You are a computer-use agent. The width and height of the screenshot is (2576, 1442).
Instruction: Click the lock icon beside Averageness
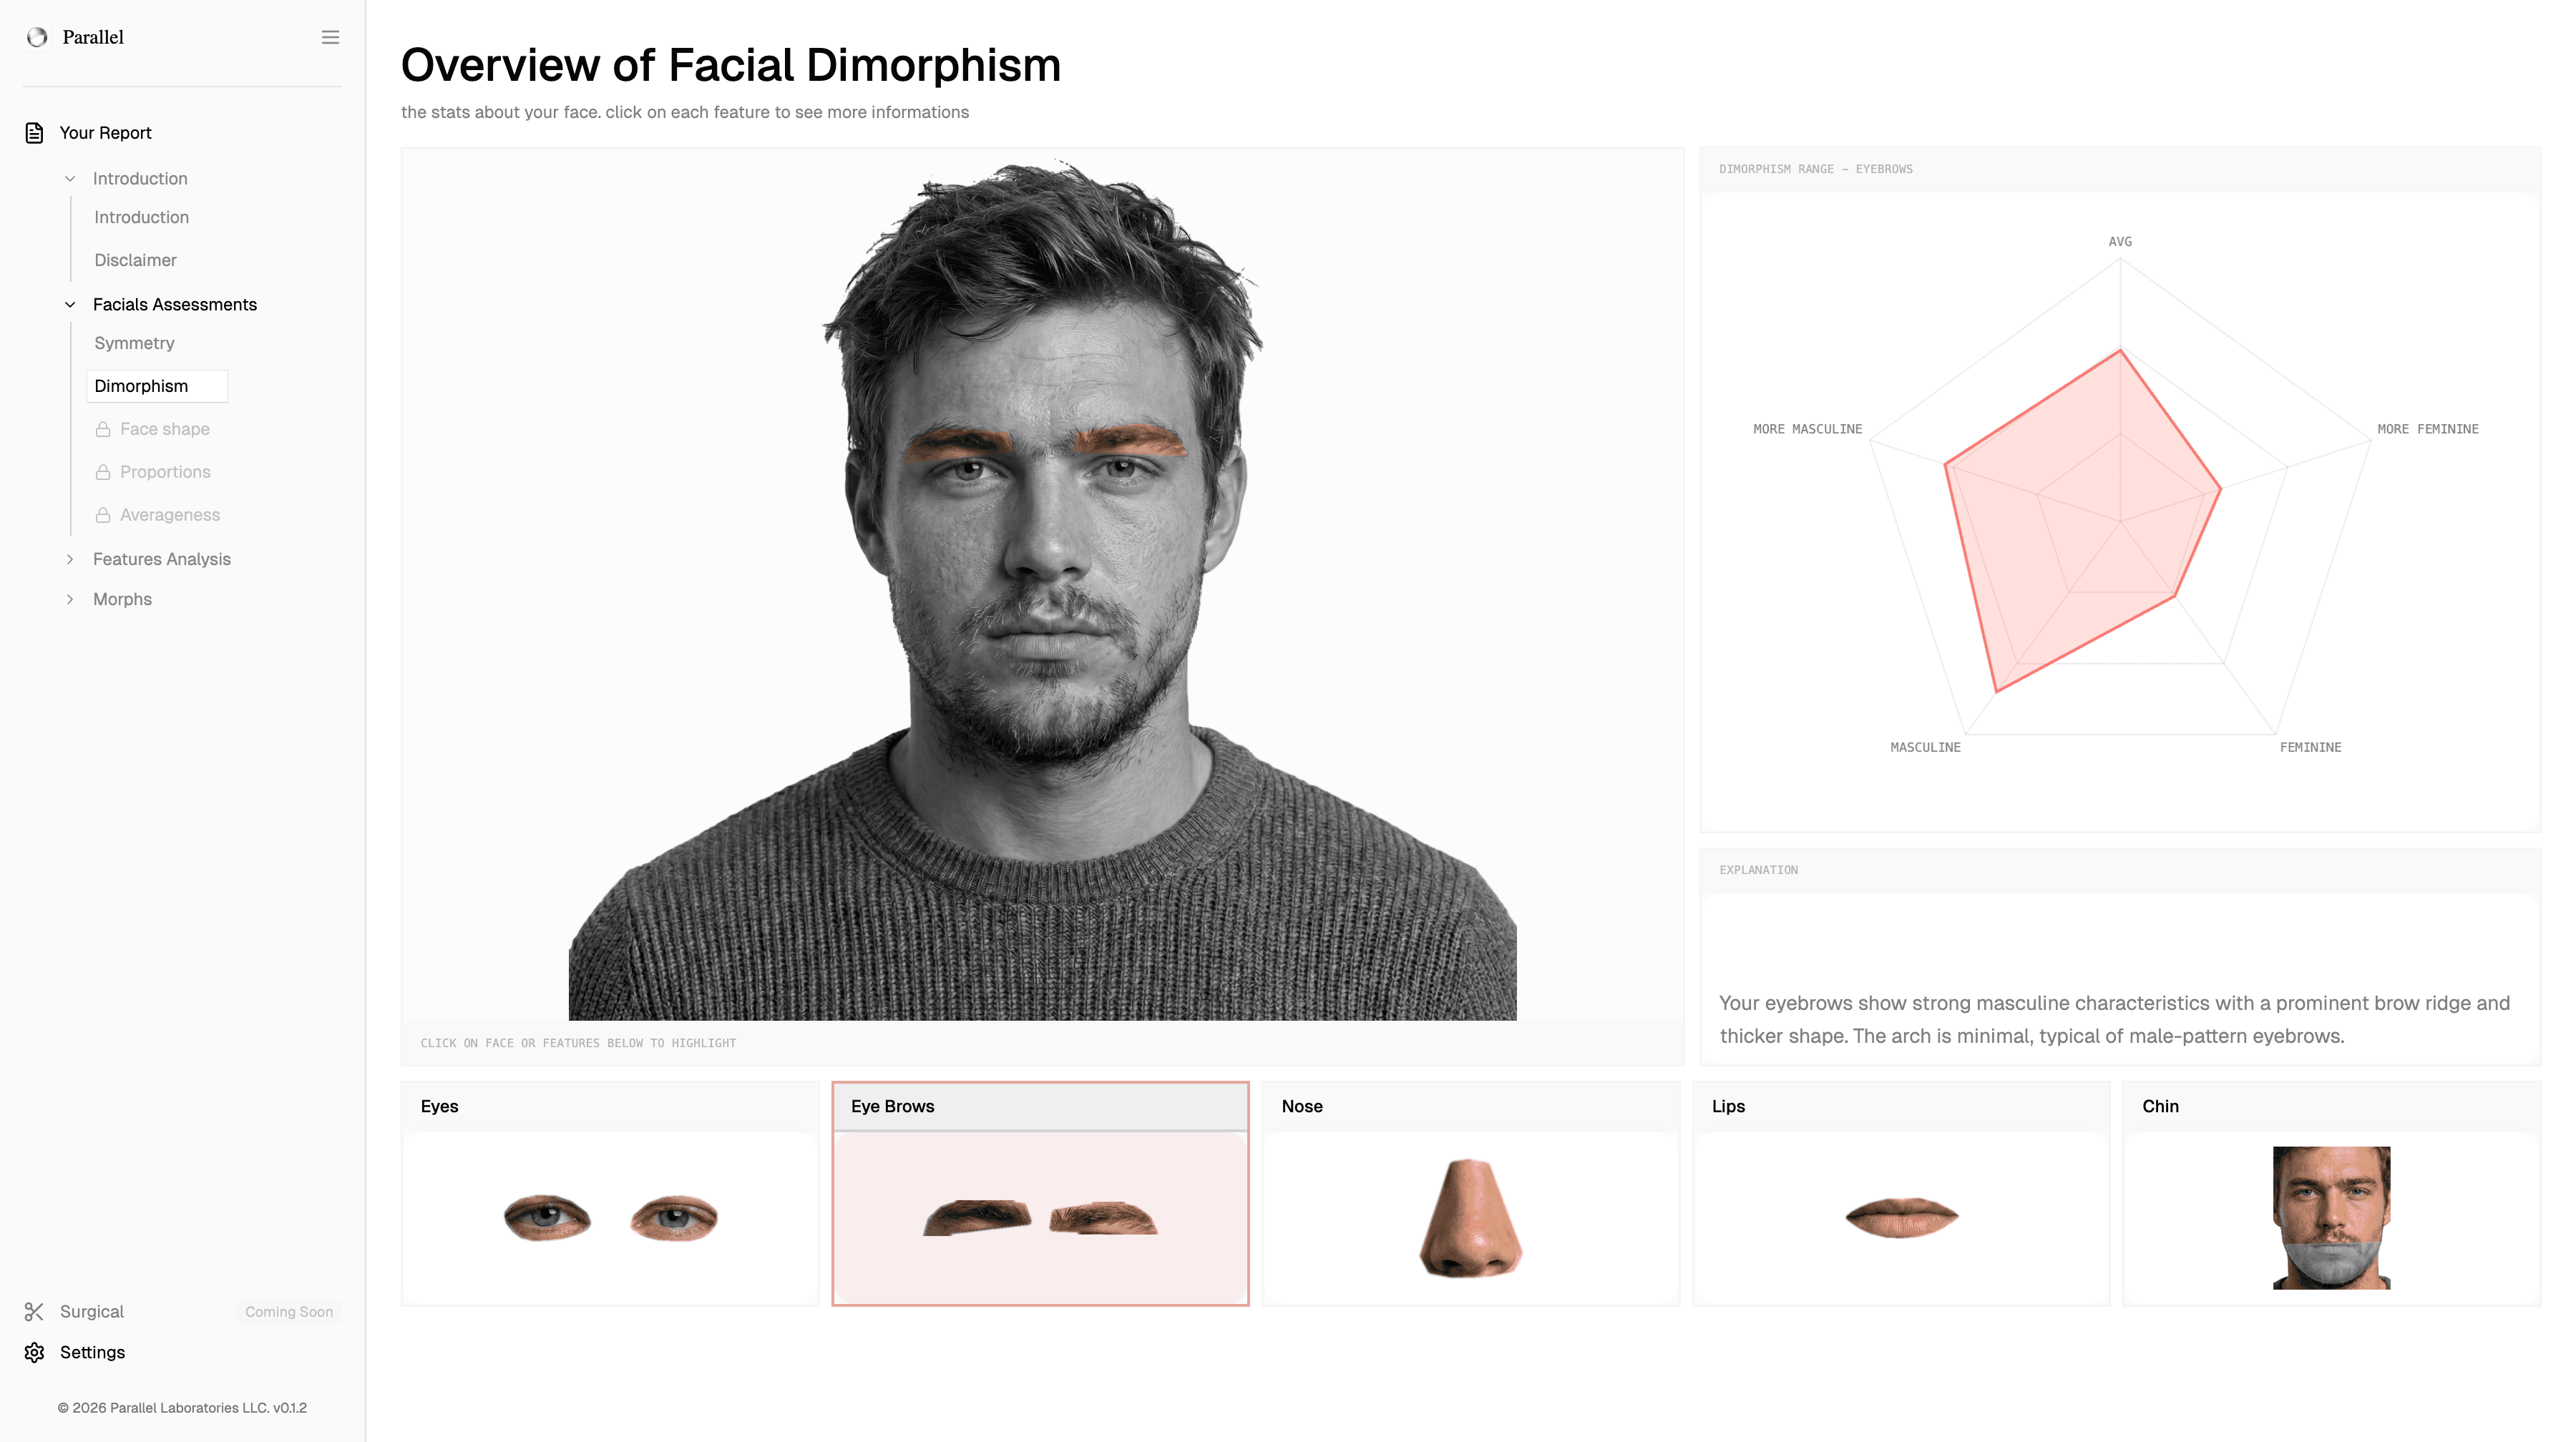click(x=104, y=514)
